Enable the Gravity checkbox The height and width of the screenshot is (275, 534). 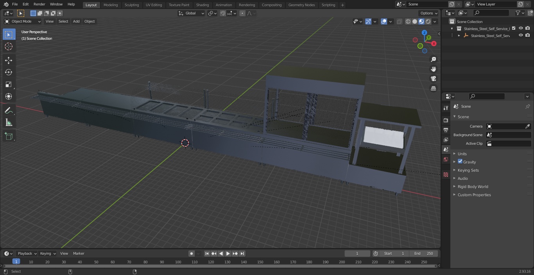[460, 161]
